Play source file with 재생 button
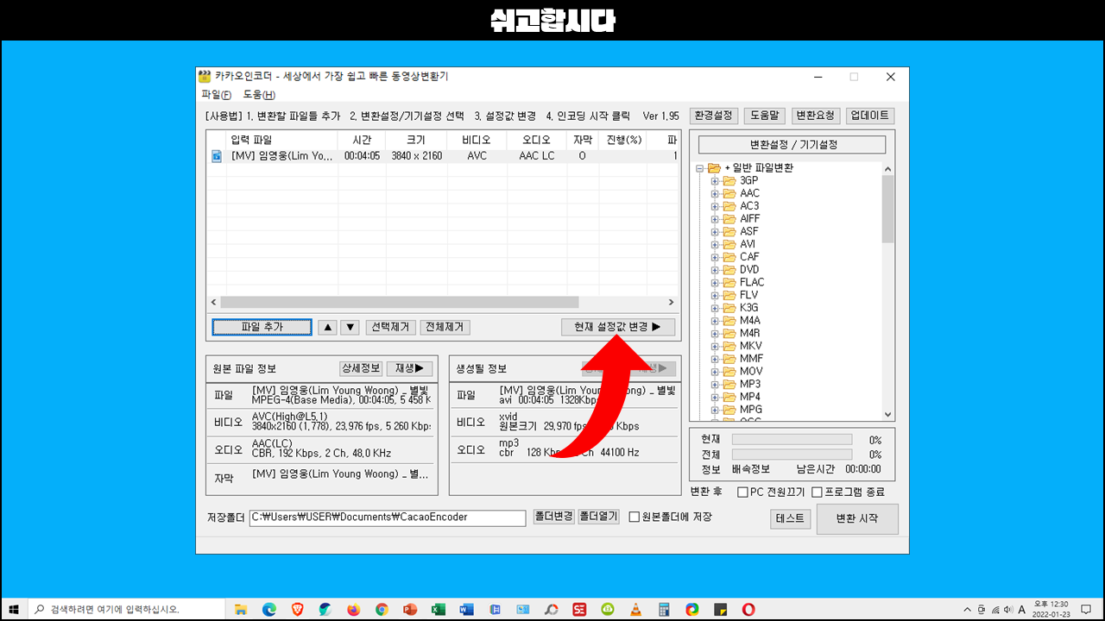Image resolution: width=1105 pixels, height=621 pixels. pyautogui.click(x=409, y=368)
